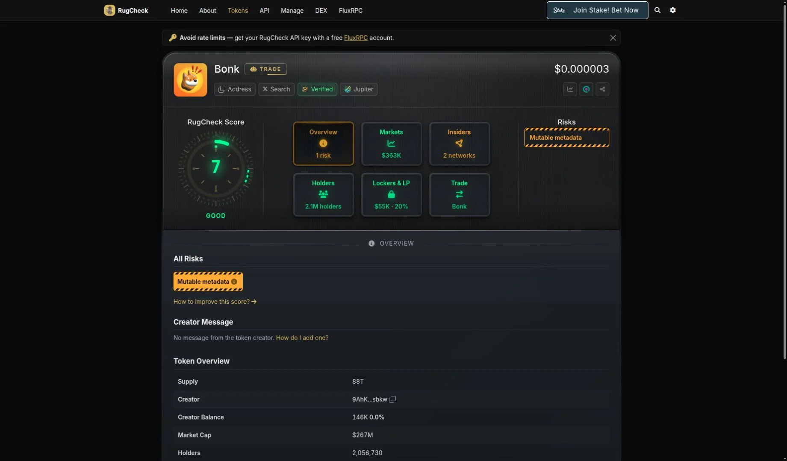This screenshot has height=461, width=787.
Task: Search Bonk on X
Action: (x=276, y=89)
